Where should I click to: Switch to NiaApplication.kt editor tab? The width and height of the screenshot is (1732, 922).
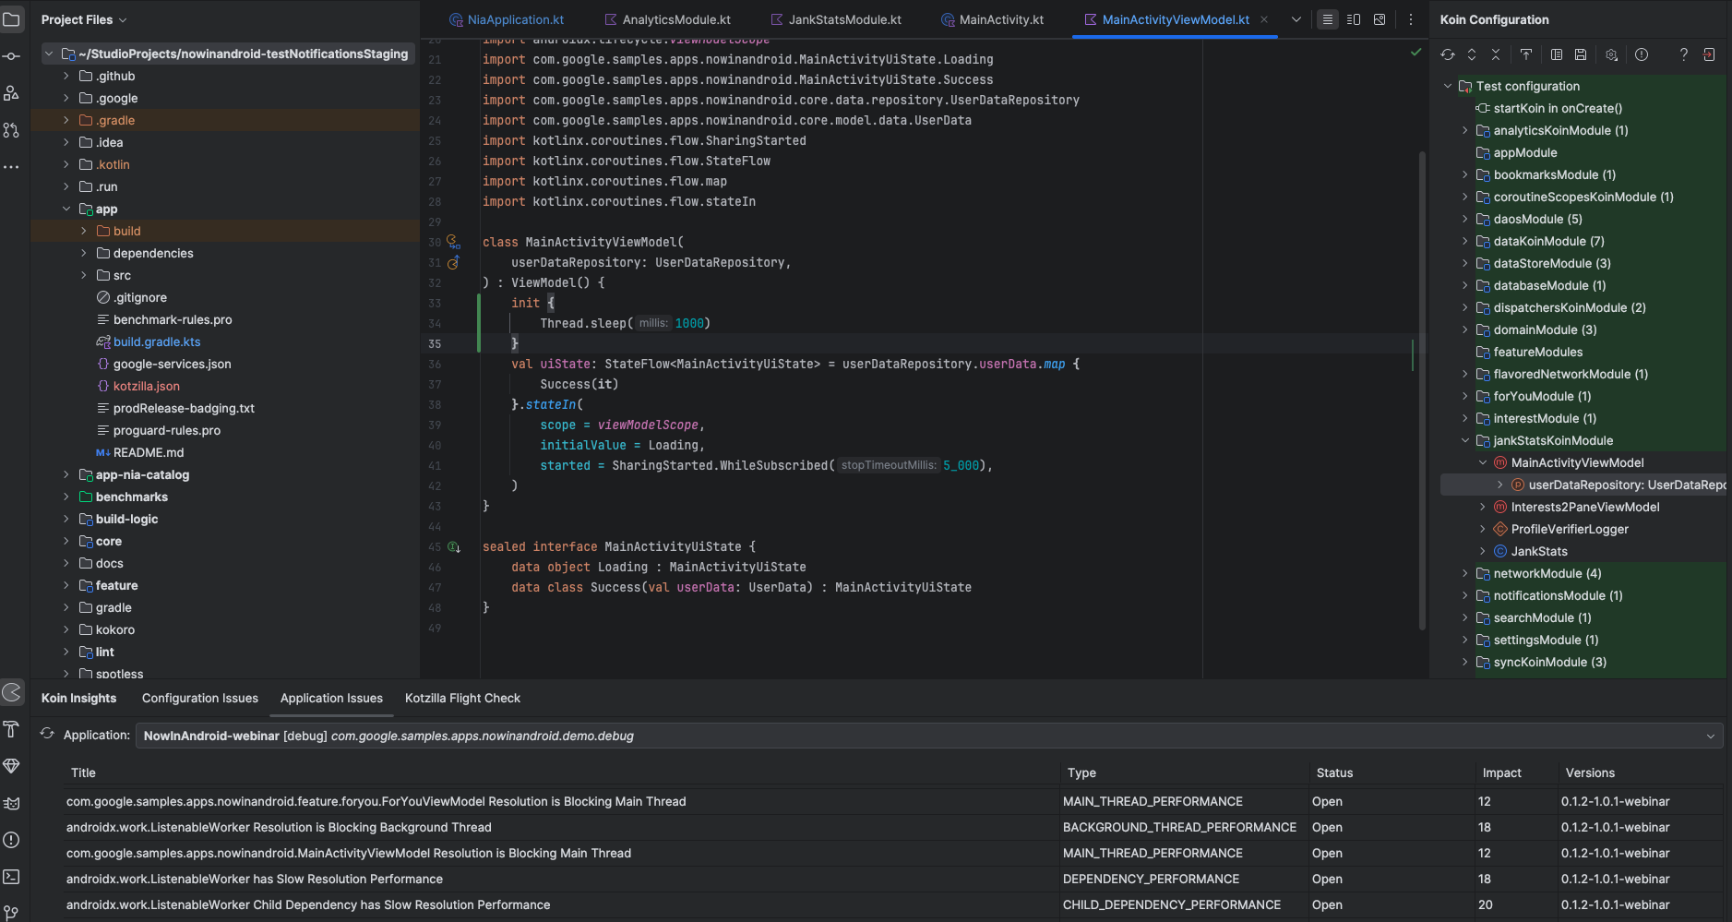click(506, 19)
